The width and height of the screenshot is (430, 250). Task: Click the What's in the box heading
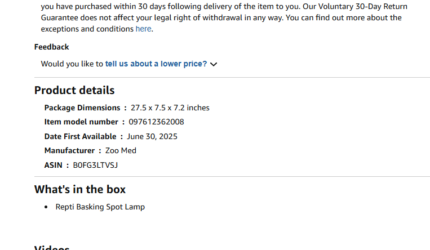(80, 189)
